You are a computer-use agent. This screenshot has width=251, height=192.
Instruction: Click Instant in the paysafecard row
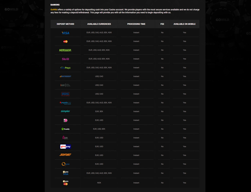(136, 103)
